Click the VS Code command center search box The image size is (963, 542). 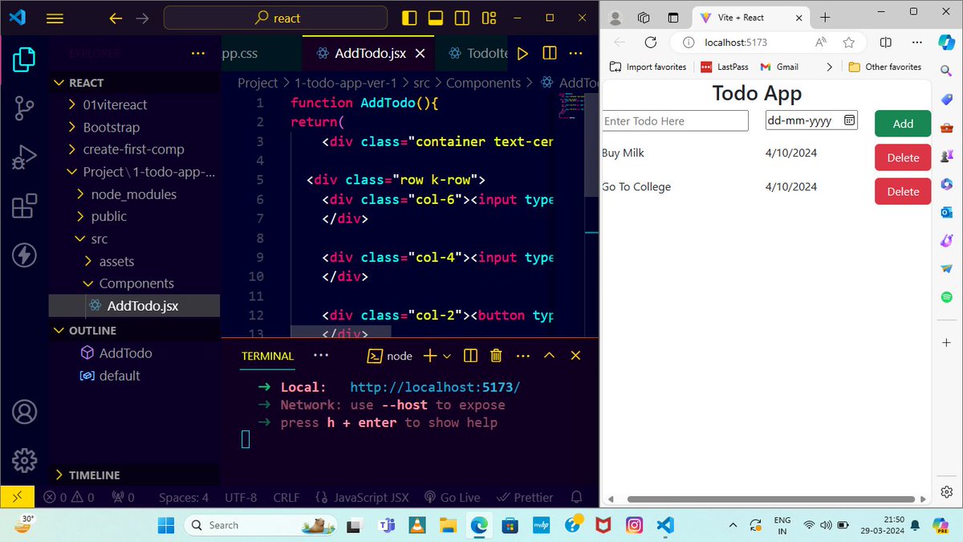tap(275, 18)
